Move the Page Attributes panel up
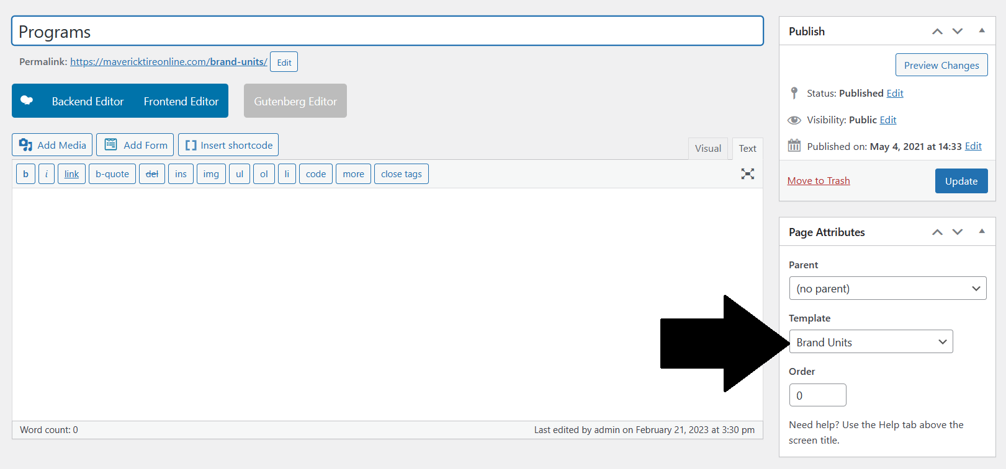 937,232
